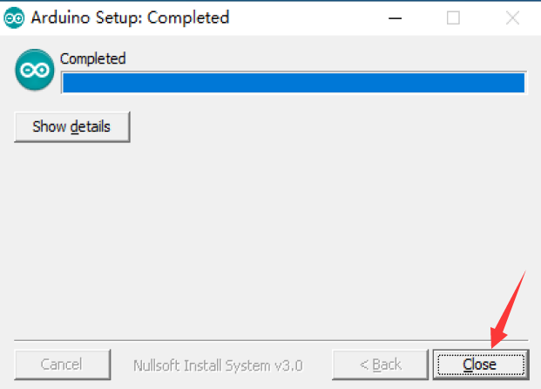Click the empty space right of Show details
The width and height of the screenshot is (541, 389).
point(331,126)
